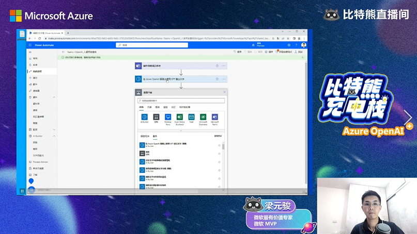Choose the Control action row in list
Image resolution: width=417 pixels, height=234 pixels.
179,154
